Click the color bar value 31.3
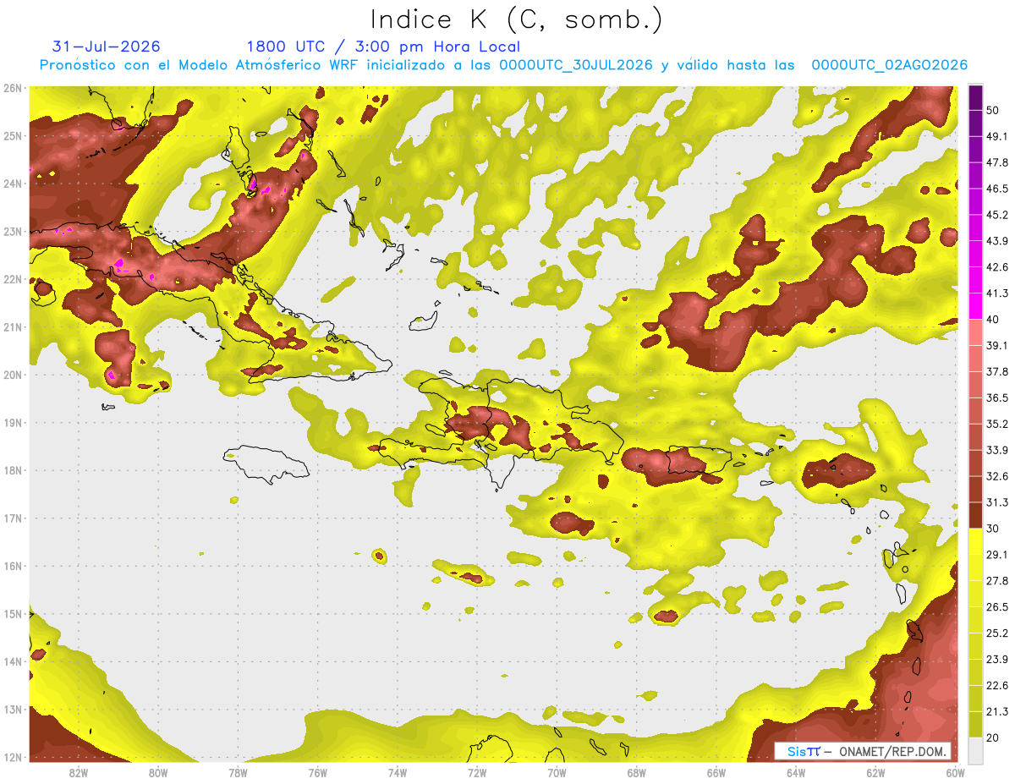Image resolution: width=1015 pixels, height=784 pixels. pyautogui.click(x=997, y=502)
